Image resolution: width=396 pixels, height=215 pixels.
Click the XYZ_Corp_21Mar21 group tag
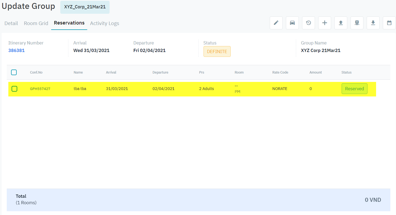pos(85,7)
